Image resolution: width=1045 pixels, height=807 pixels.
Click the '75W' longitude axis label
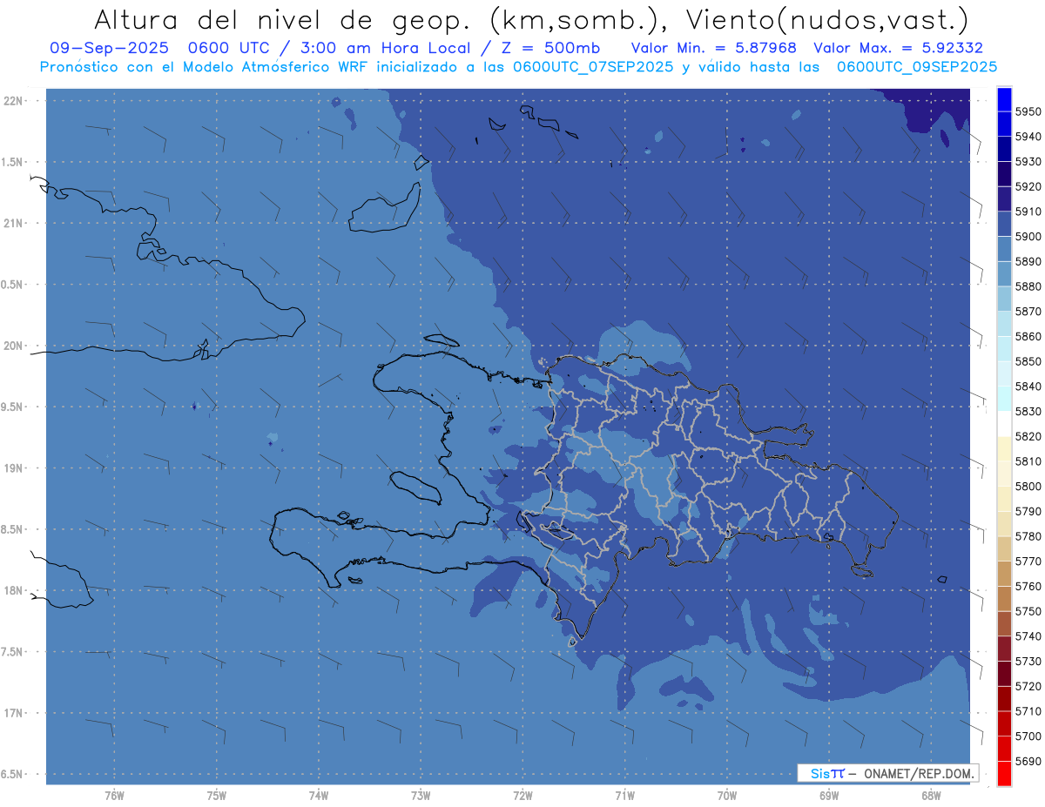pyautogui.click(x=217, y=796)
